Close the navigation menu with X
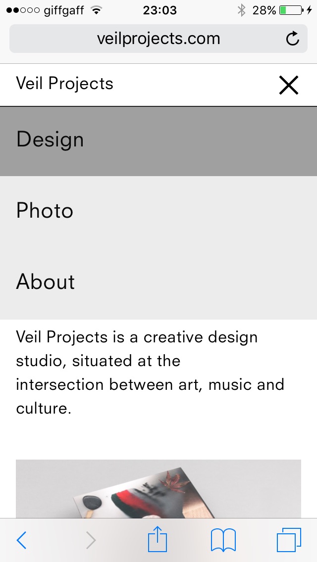This screenshot has height=562, width=317. pos(289,85)
